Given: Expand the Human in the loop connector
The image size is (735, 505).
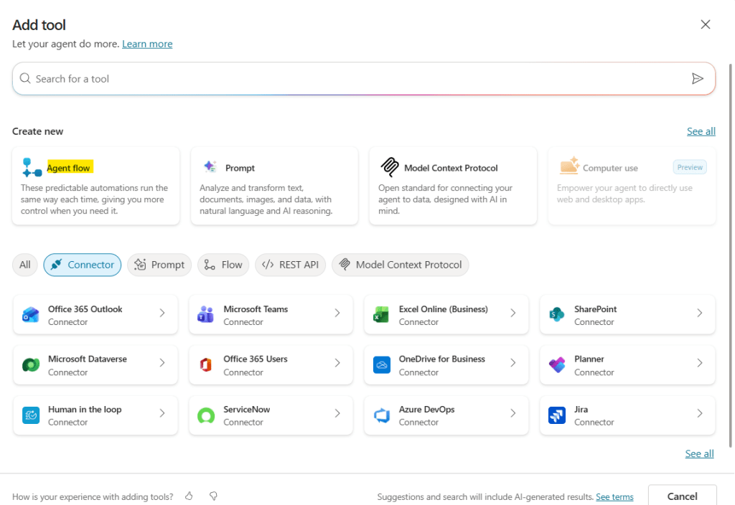Looking at the screenshot, I should pos(161,415).
